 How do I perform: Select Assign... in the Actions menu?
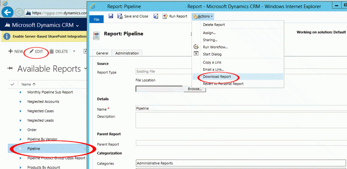209,33
